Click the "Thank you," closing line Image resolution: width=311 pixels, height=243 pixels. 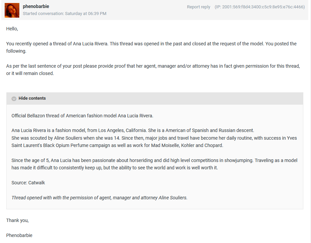(17, 220)
